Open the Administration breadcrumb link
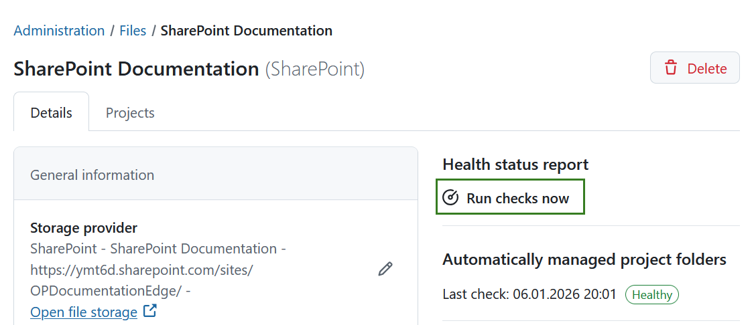The image size is (754, 325). coord(59,31)
